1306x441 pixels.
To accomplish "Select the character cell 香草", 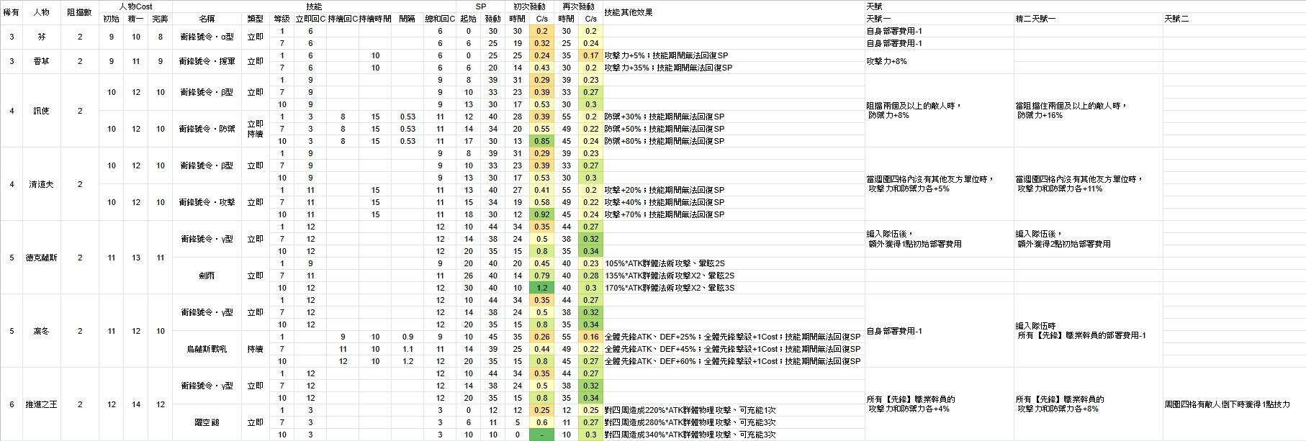I will click(41, 61).
